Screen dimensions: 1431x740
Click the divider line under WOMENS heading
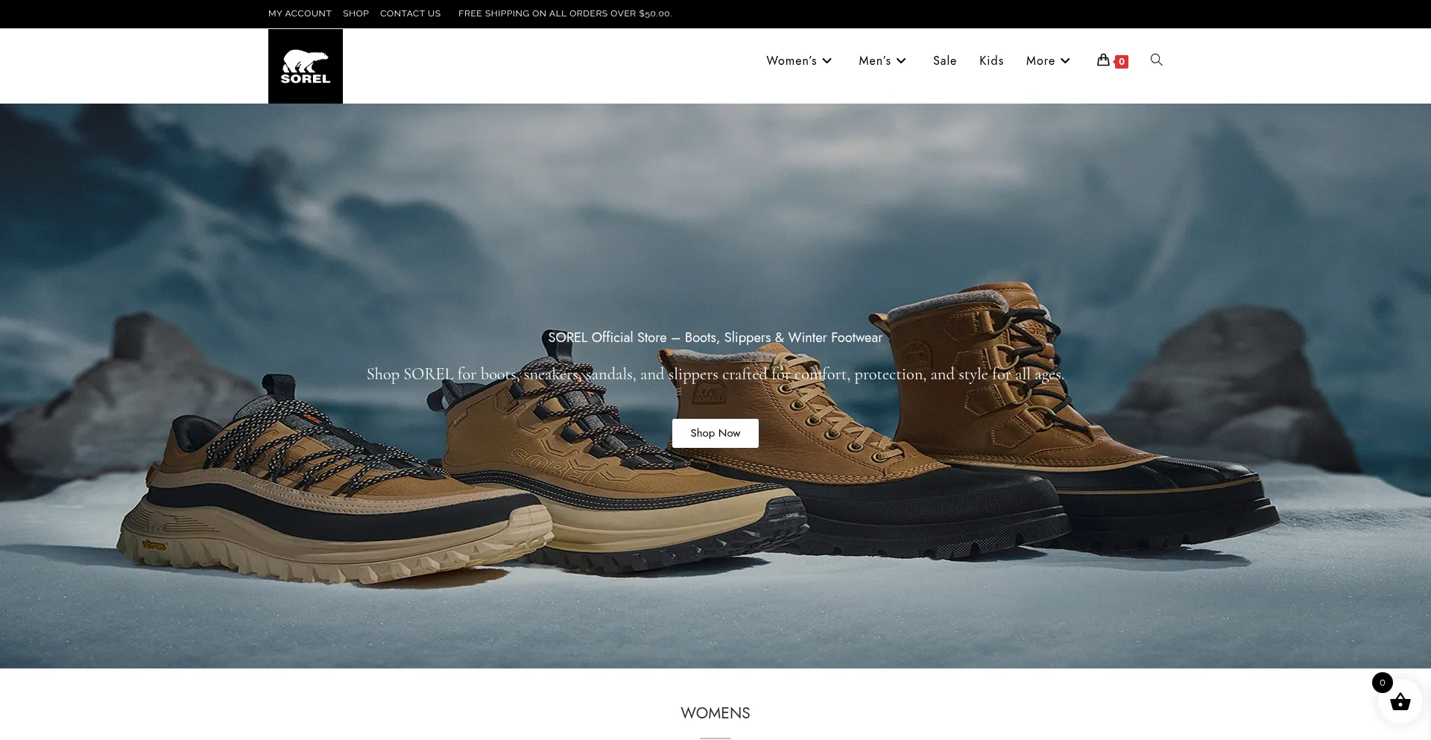pos(715,737)
